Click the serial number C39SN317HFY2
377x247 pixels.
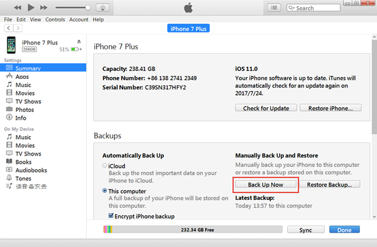pyautogui.click(x=165, y=87)
